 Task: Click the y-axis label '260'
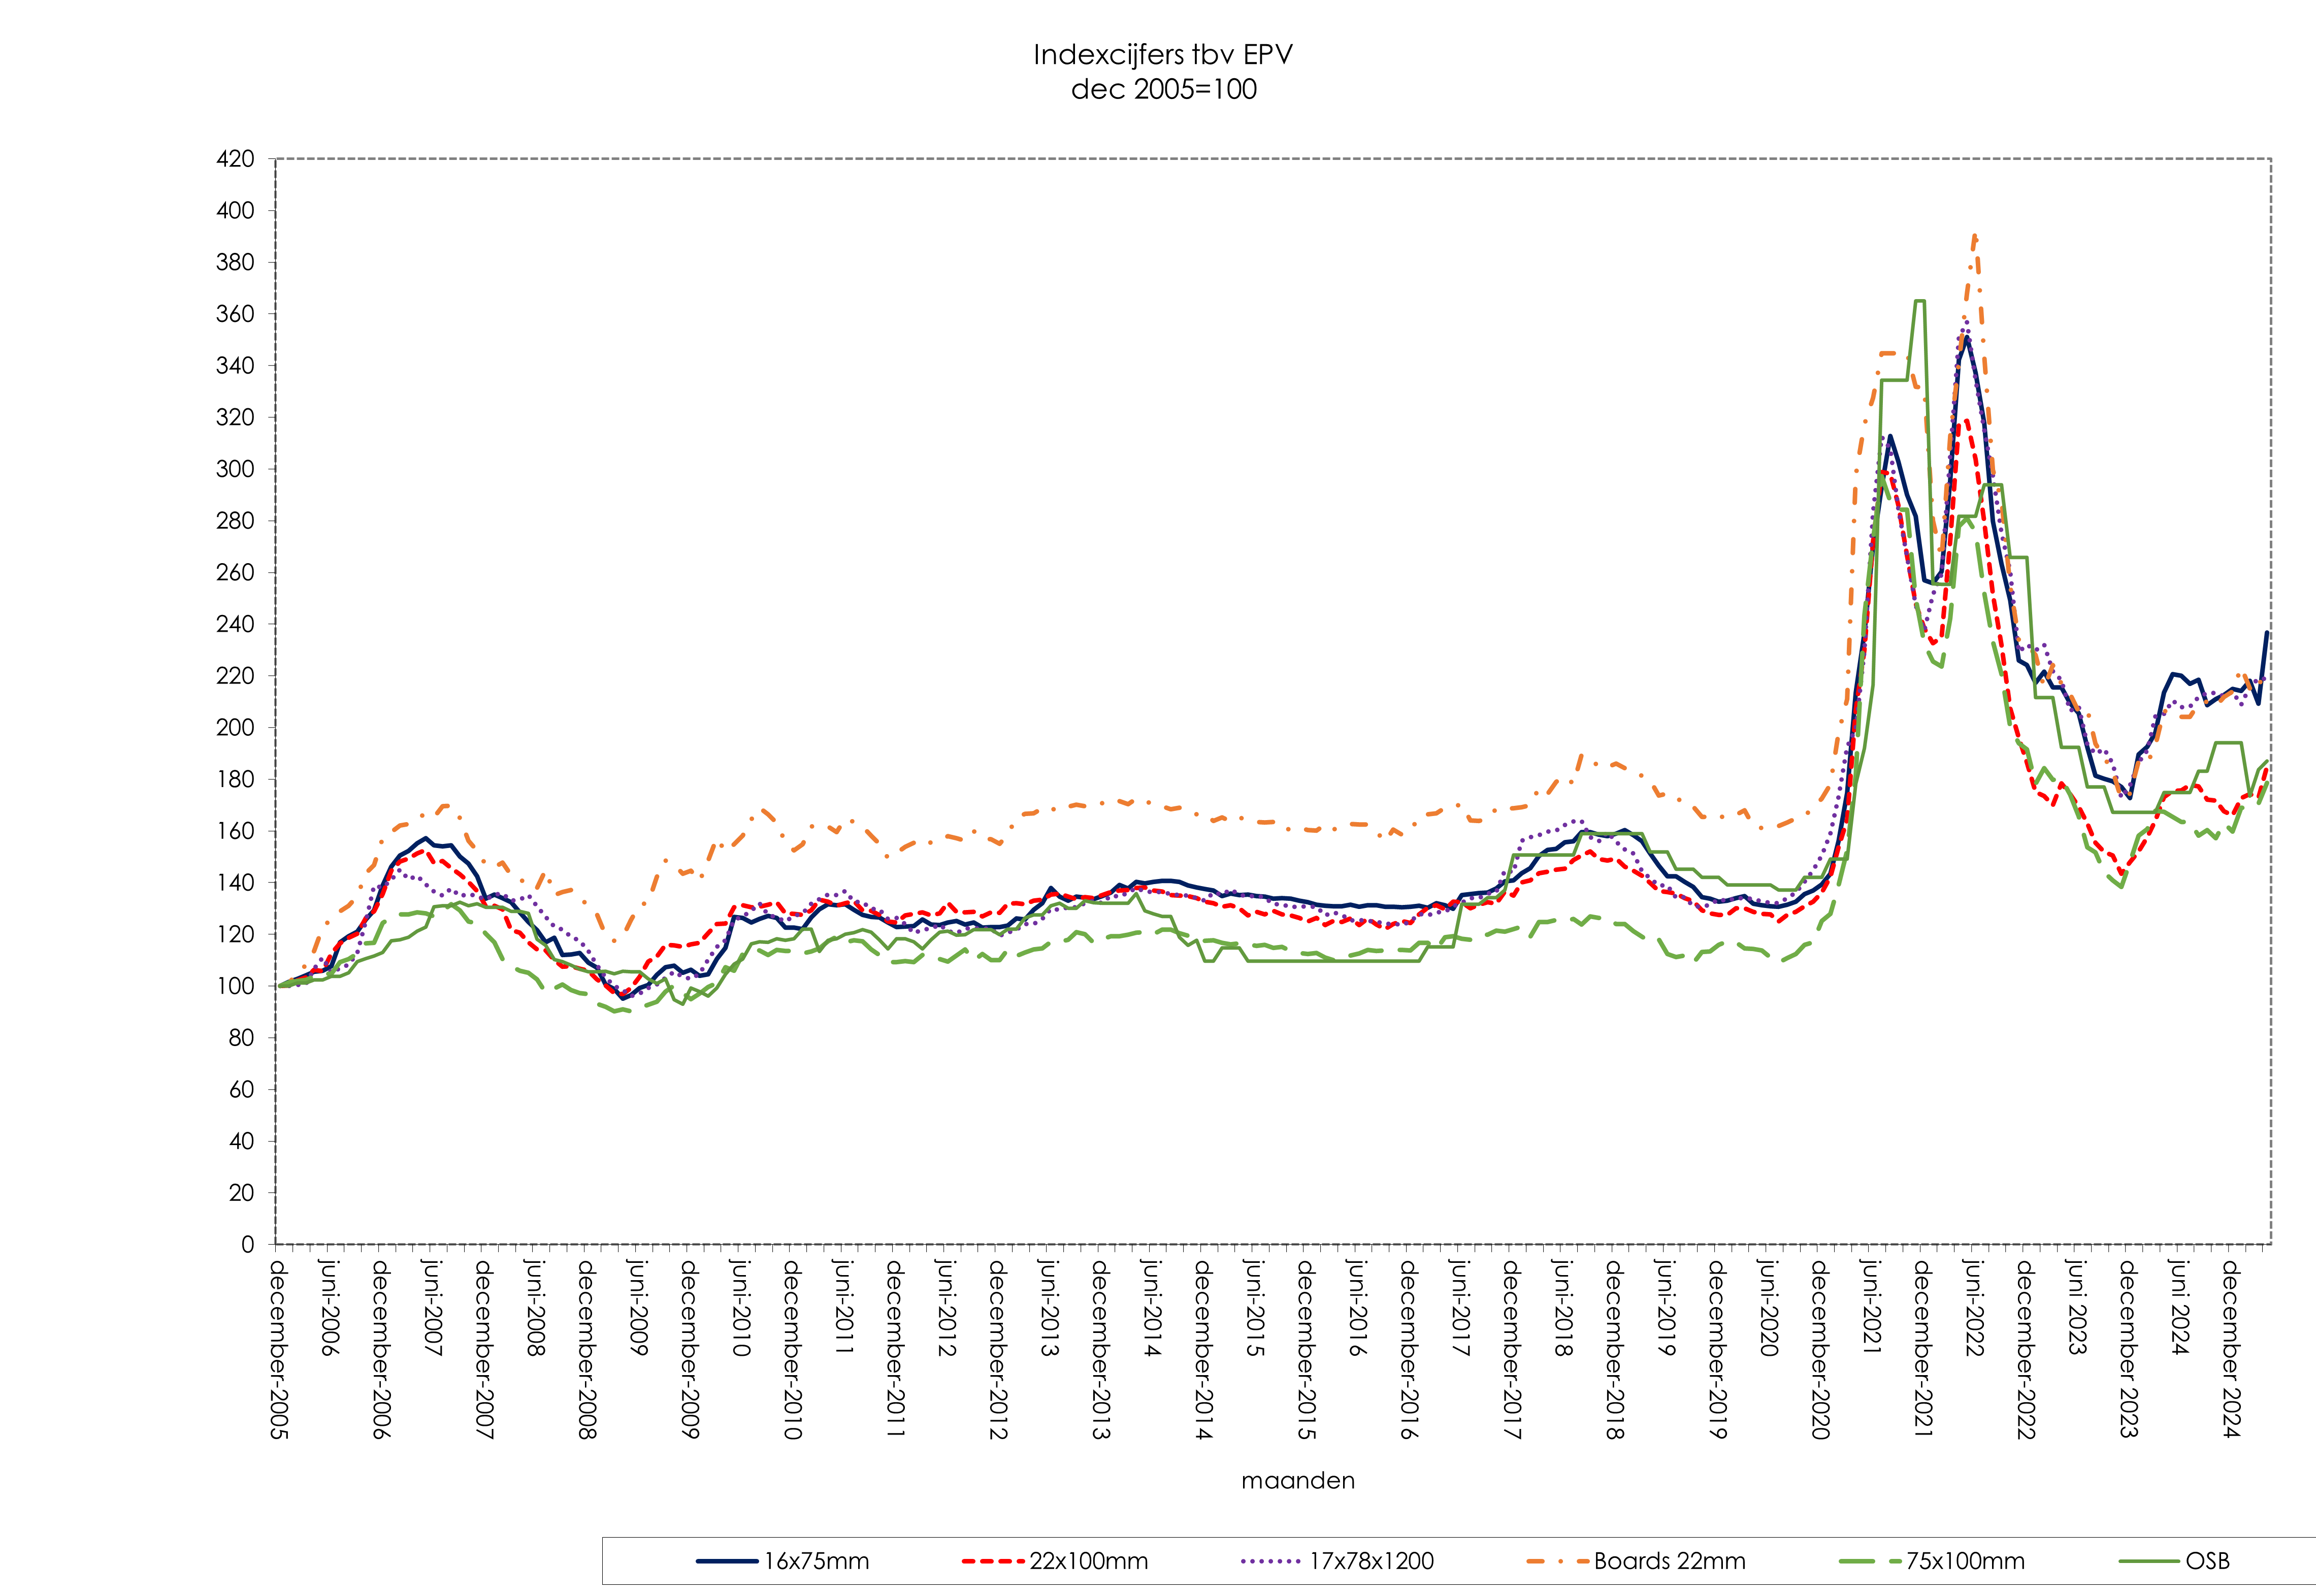235,572
